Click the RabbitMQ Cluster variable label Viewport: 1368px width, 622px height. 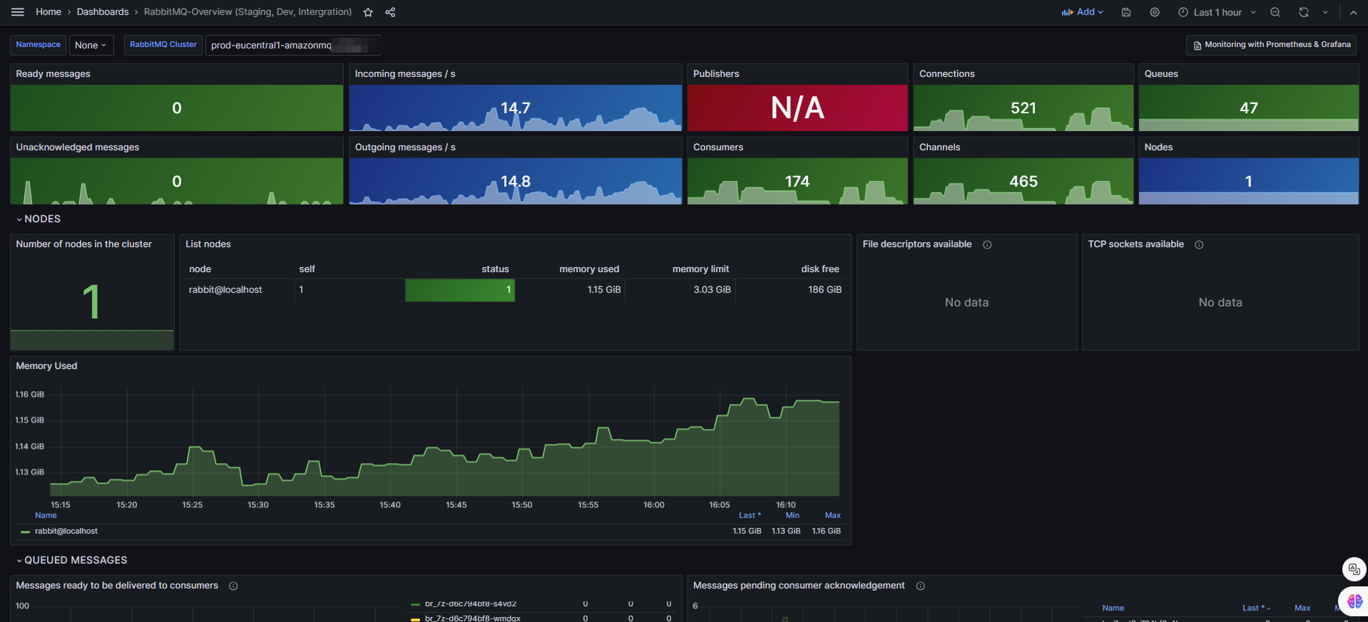pos(163,45)
